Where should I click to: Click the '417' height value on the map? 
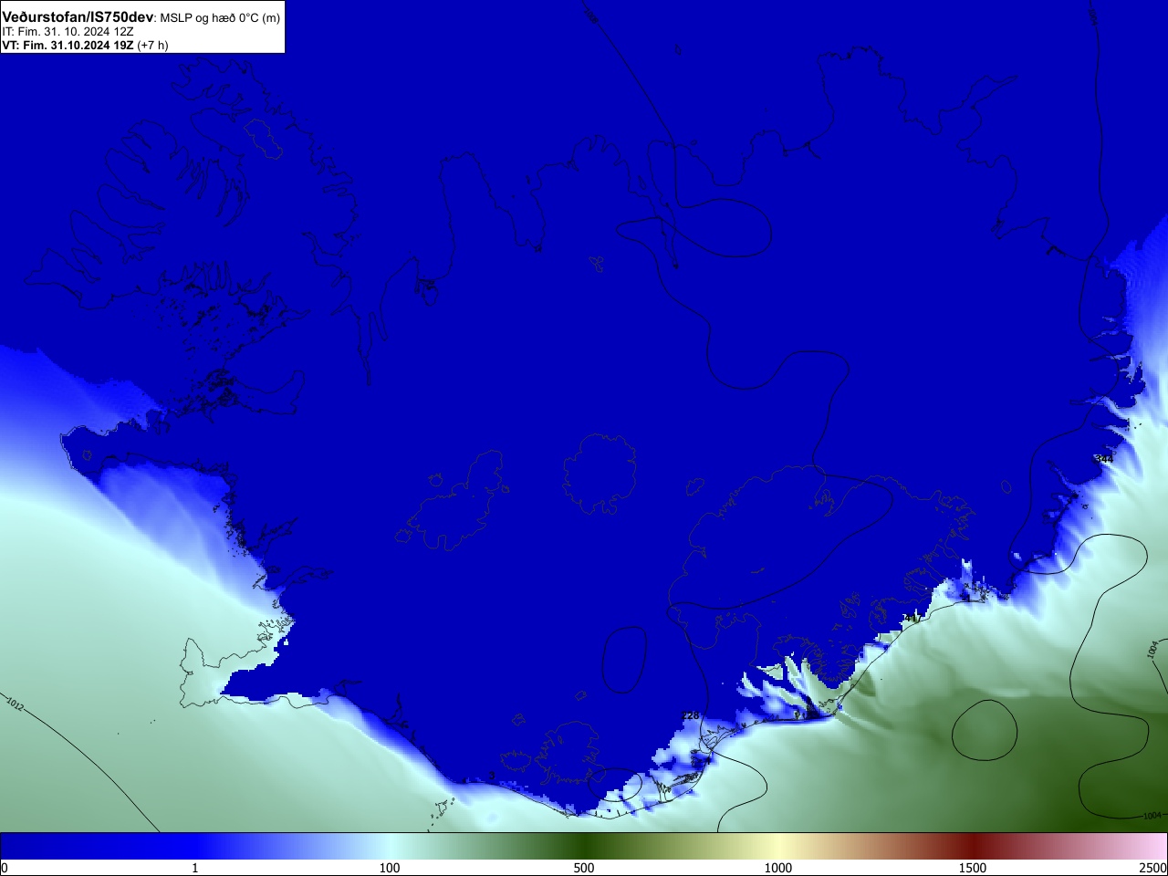point(912,619)
